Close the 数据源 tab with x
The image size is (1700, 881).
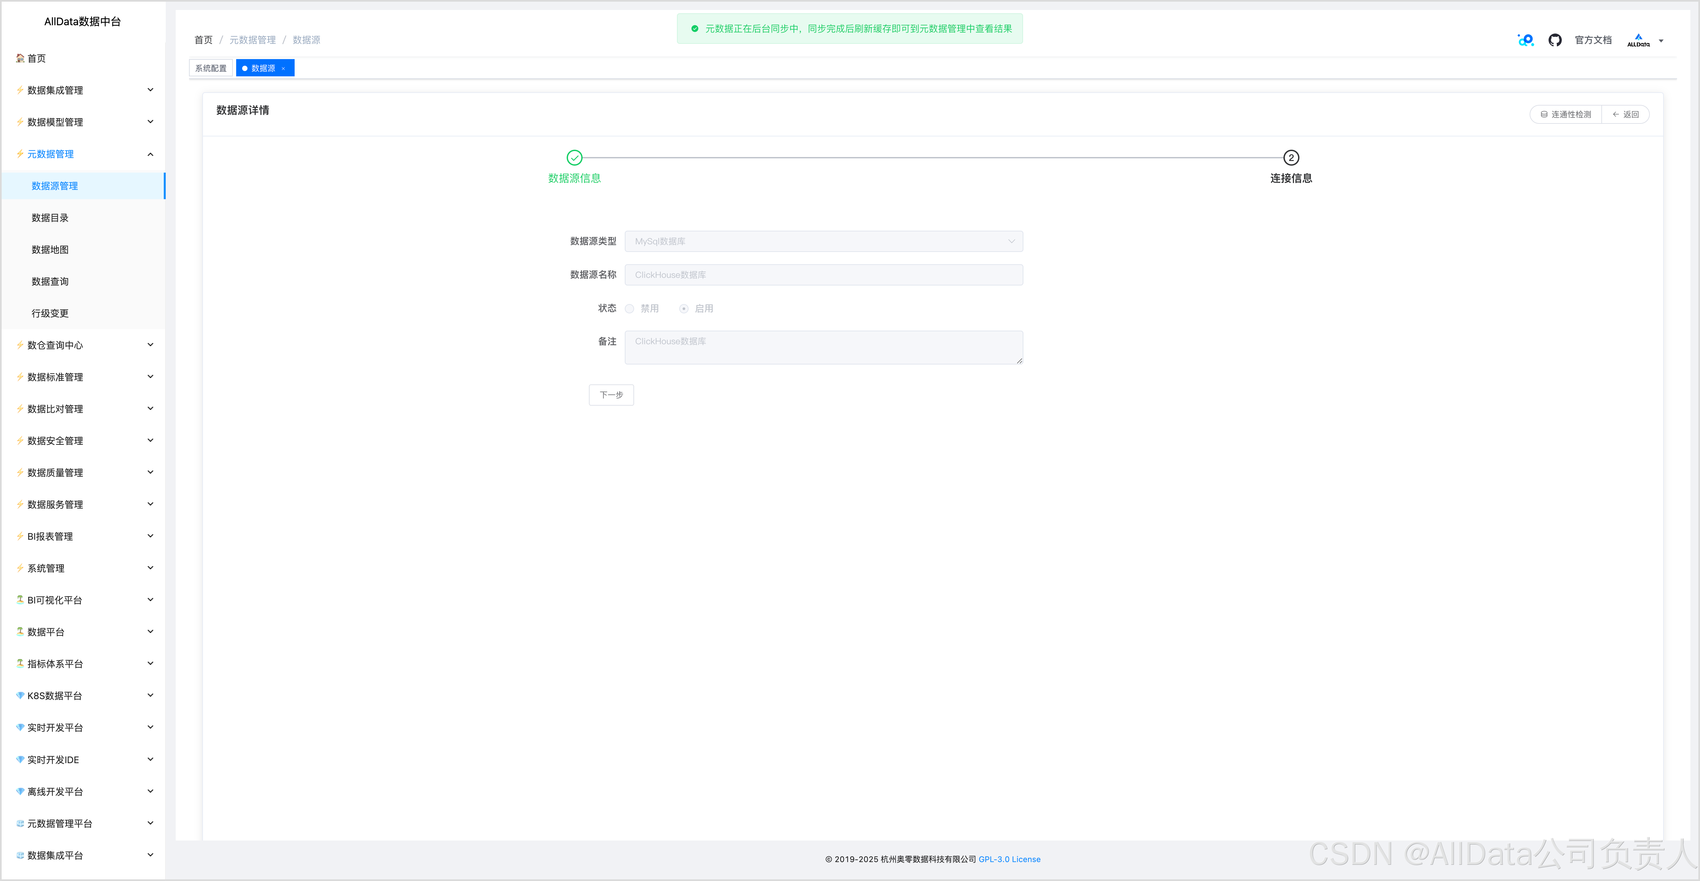pos(284,69)
